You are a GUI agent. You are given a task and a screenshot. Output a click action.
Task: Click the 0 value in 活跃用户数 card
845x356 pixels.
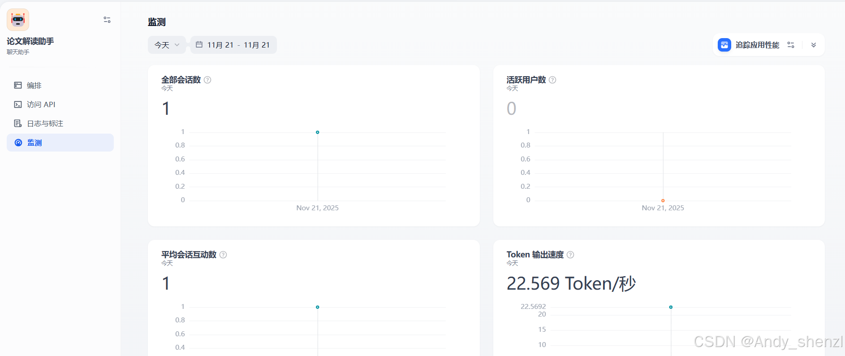click(x=512, y=109)
